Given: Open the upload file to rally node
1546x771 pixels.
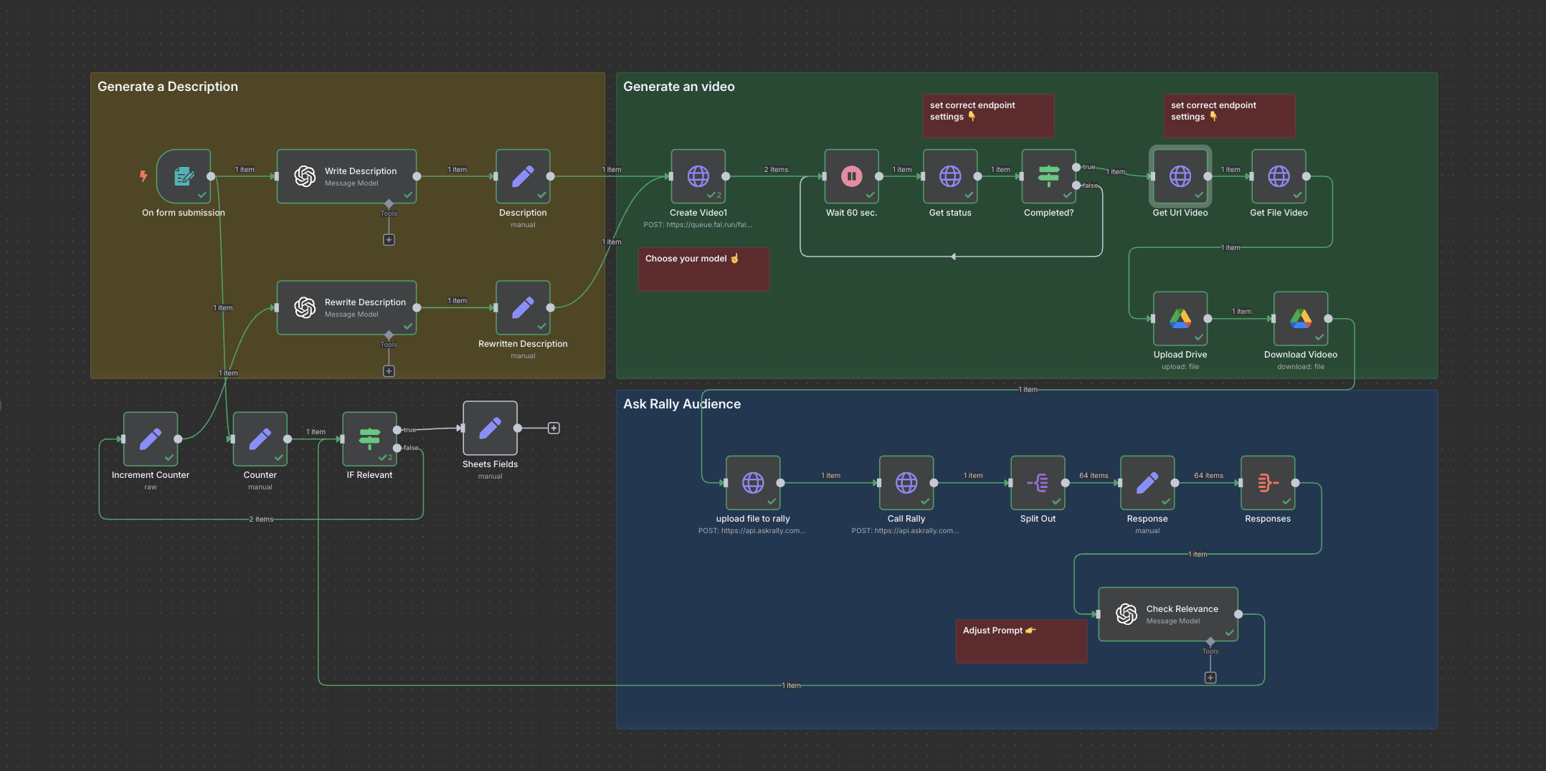Looking at the screenshot, I should point(753,482).
